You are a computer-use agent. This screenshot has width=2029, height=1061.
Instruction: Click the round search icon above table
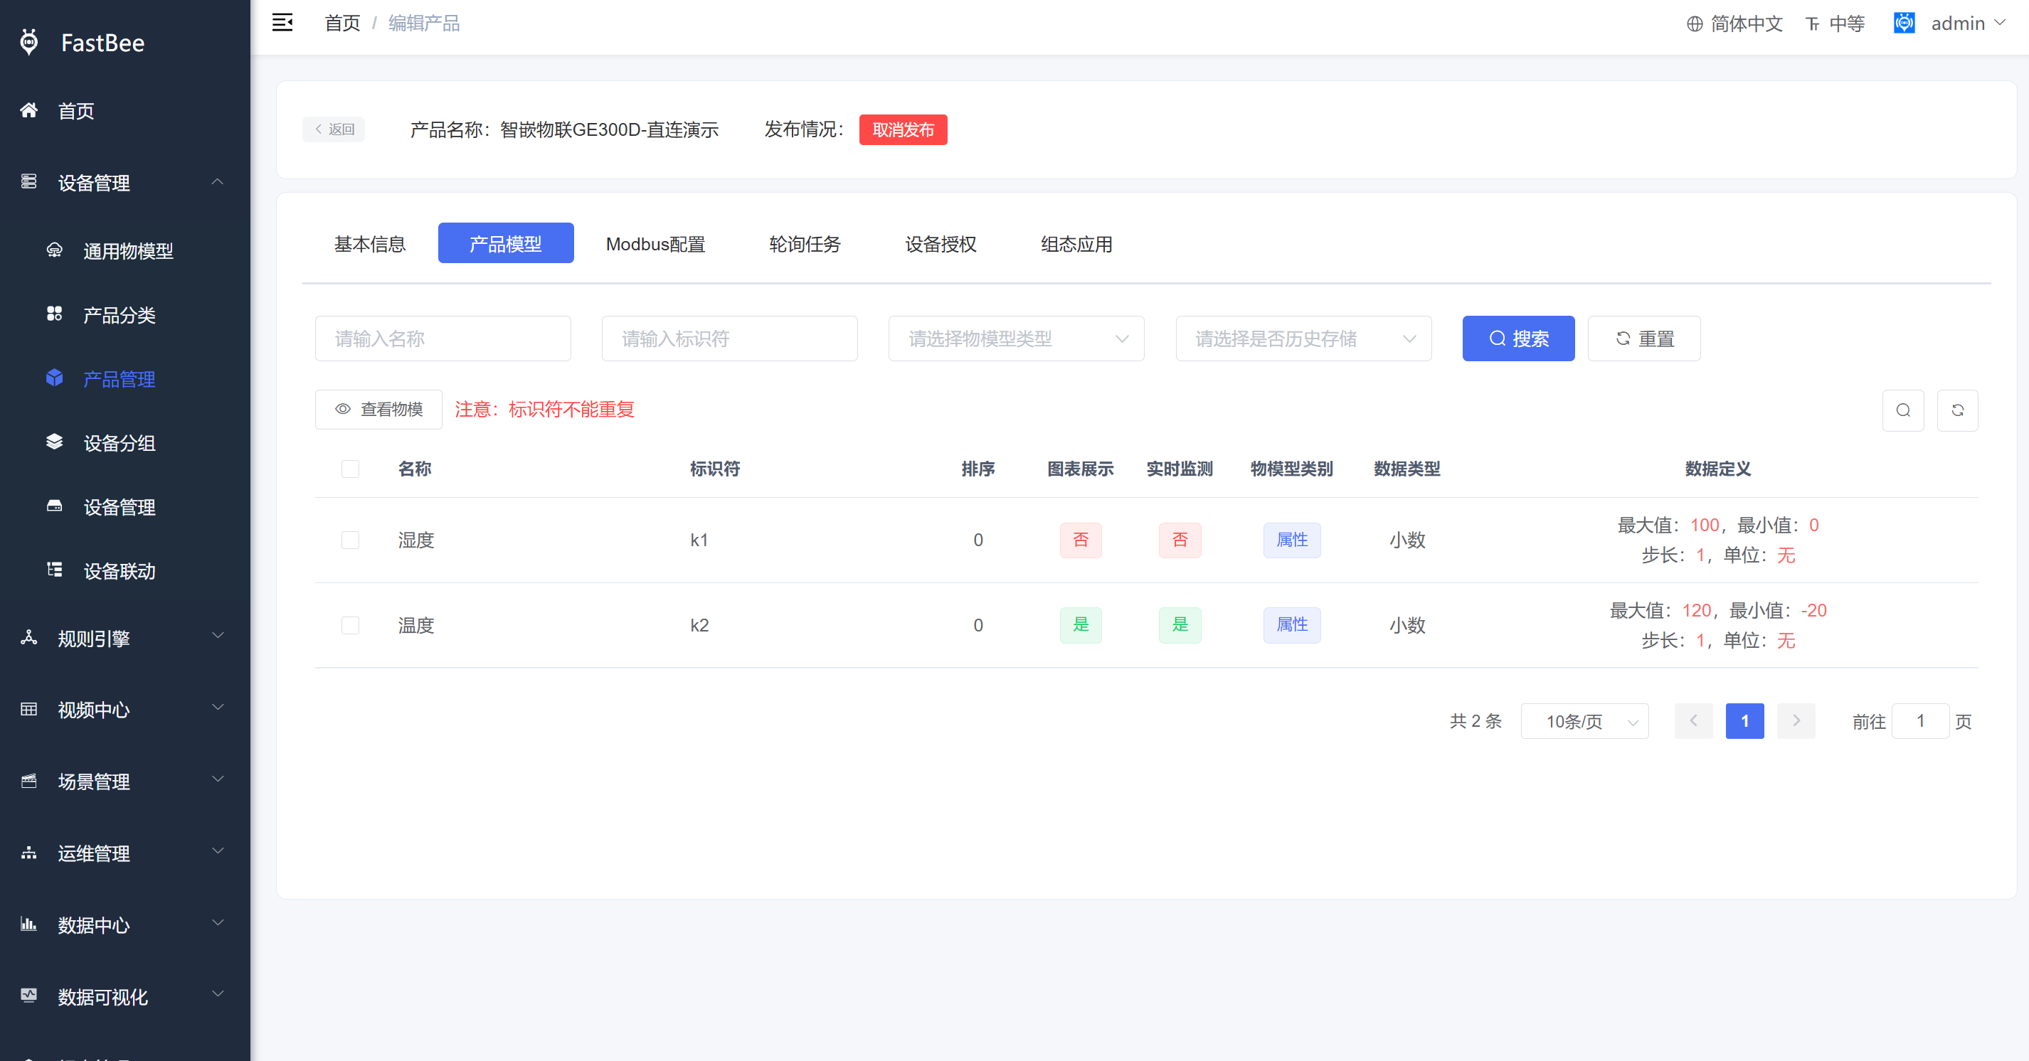coord(1903,410)
